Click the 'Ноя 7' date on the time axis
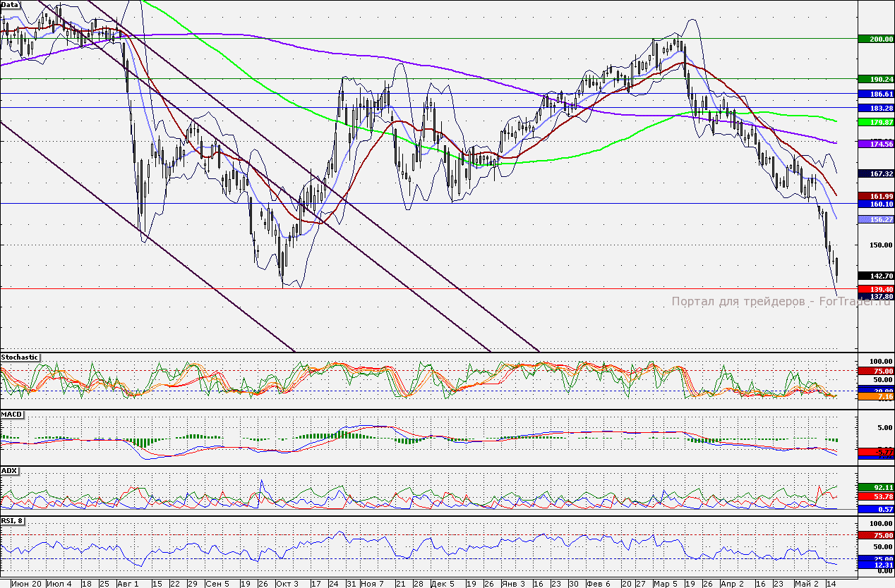Screen dimensions: 895x588 (371, 584)
